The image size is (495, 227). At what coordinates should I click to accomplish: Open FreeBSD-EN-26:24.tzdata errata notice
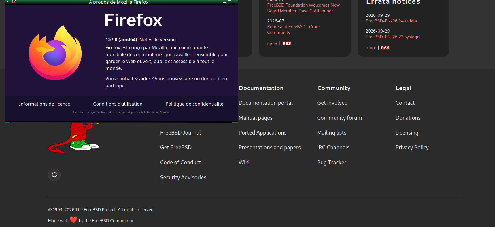click(391, 21)
